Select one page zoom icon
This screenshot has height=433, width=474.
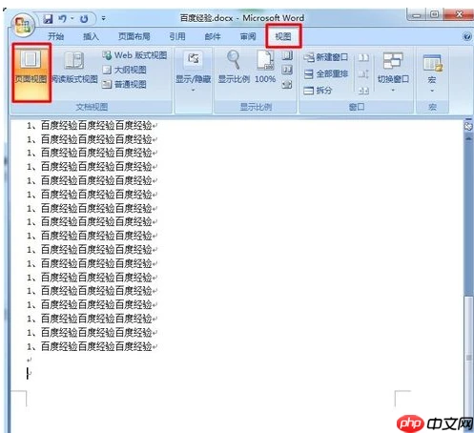point(287,55)
